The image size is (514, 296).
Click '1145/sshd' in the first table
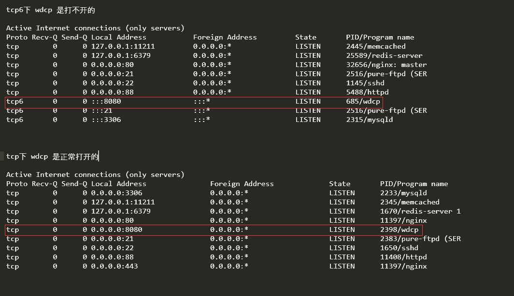[x=365, y=83]
